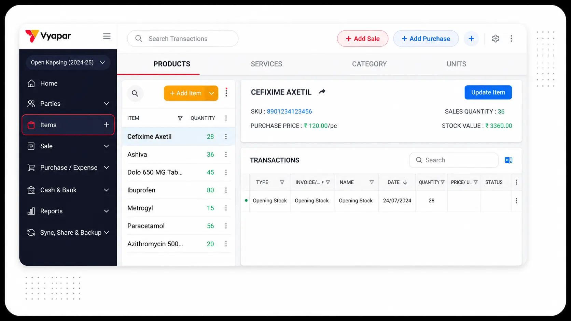Expand Reports sidebar chevron
Screen dimensions: 571x321
pos(107,211)
